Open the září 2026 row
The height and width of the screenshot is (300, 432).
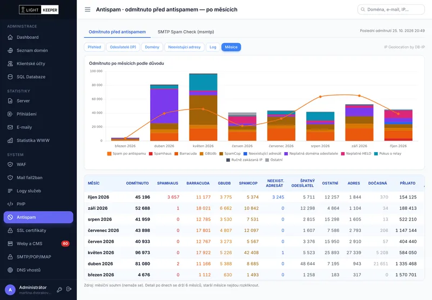click(254, 208)
